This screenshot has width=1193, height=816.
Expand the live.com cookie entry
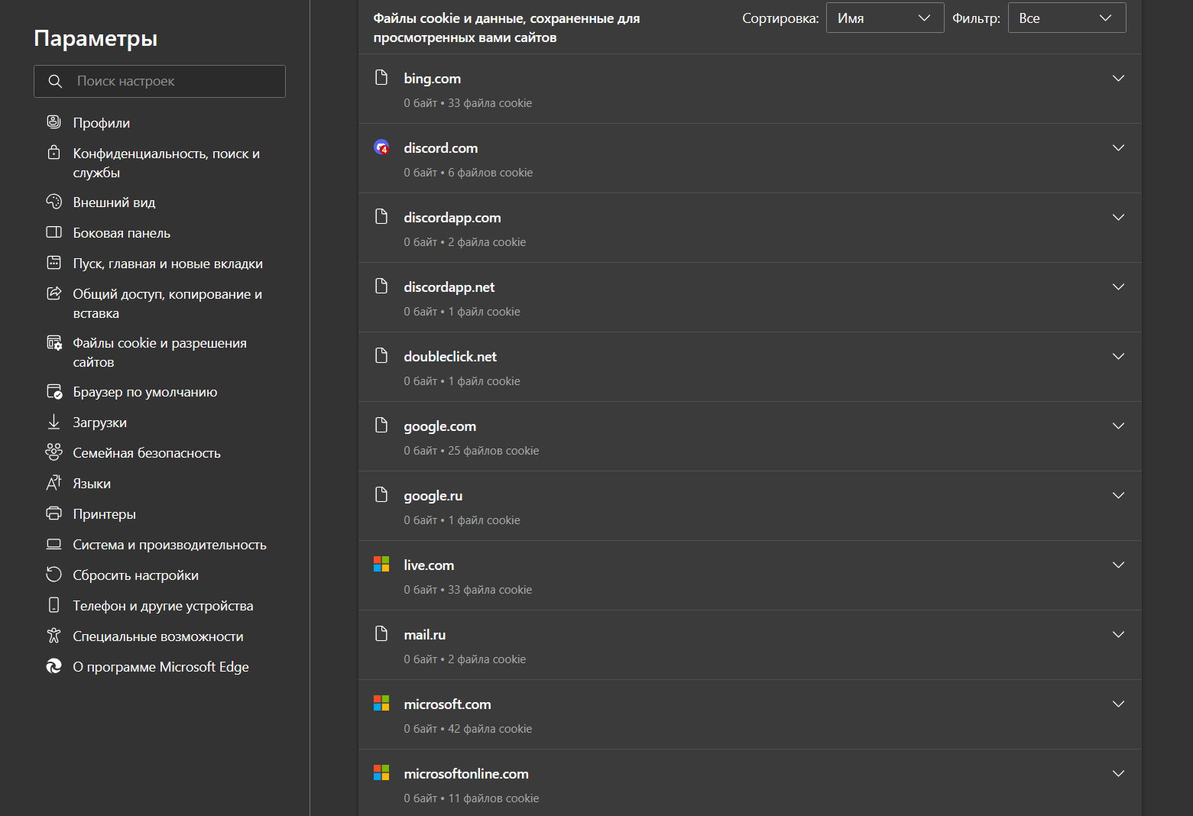point(1118,565)
